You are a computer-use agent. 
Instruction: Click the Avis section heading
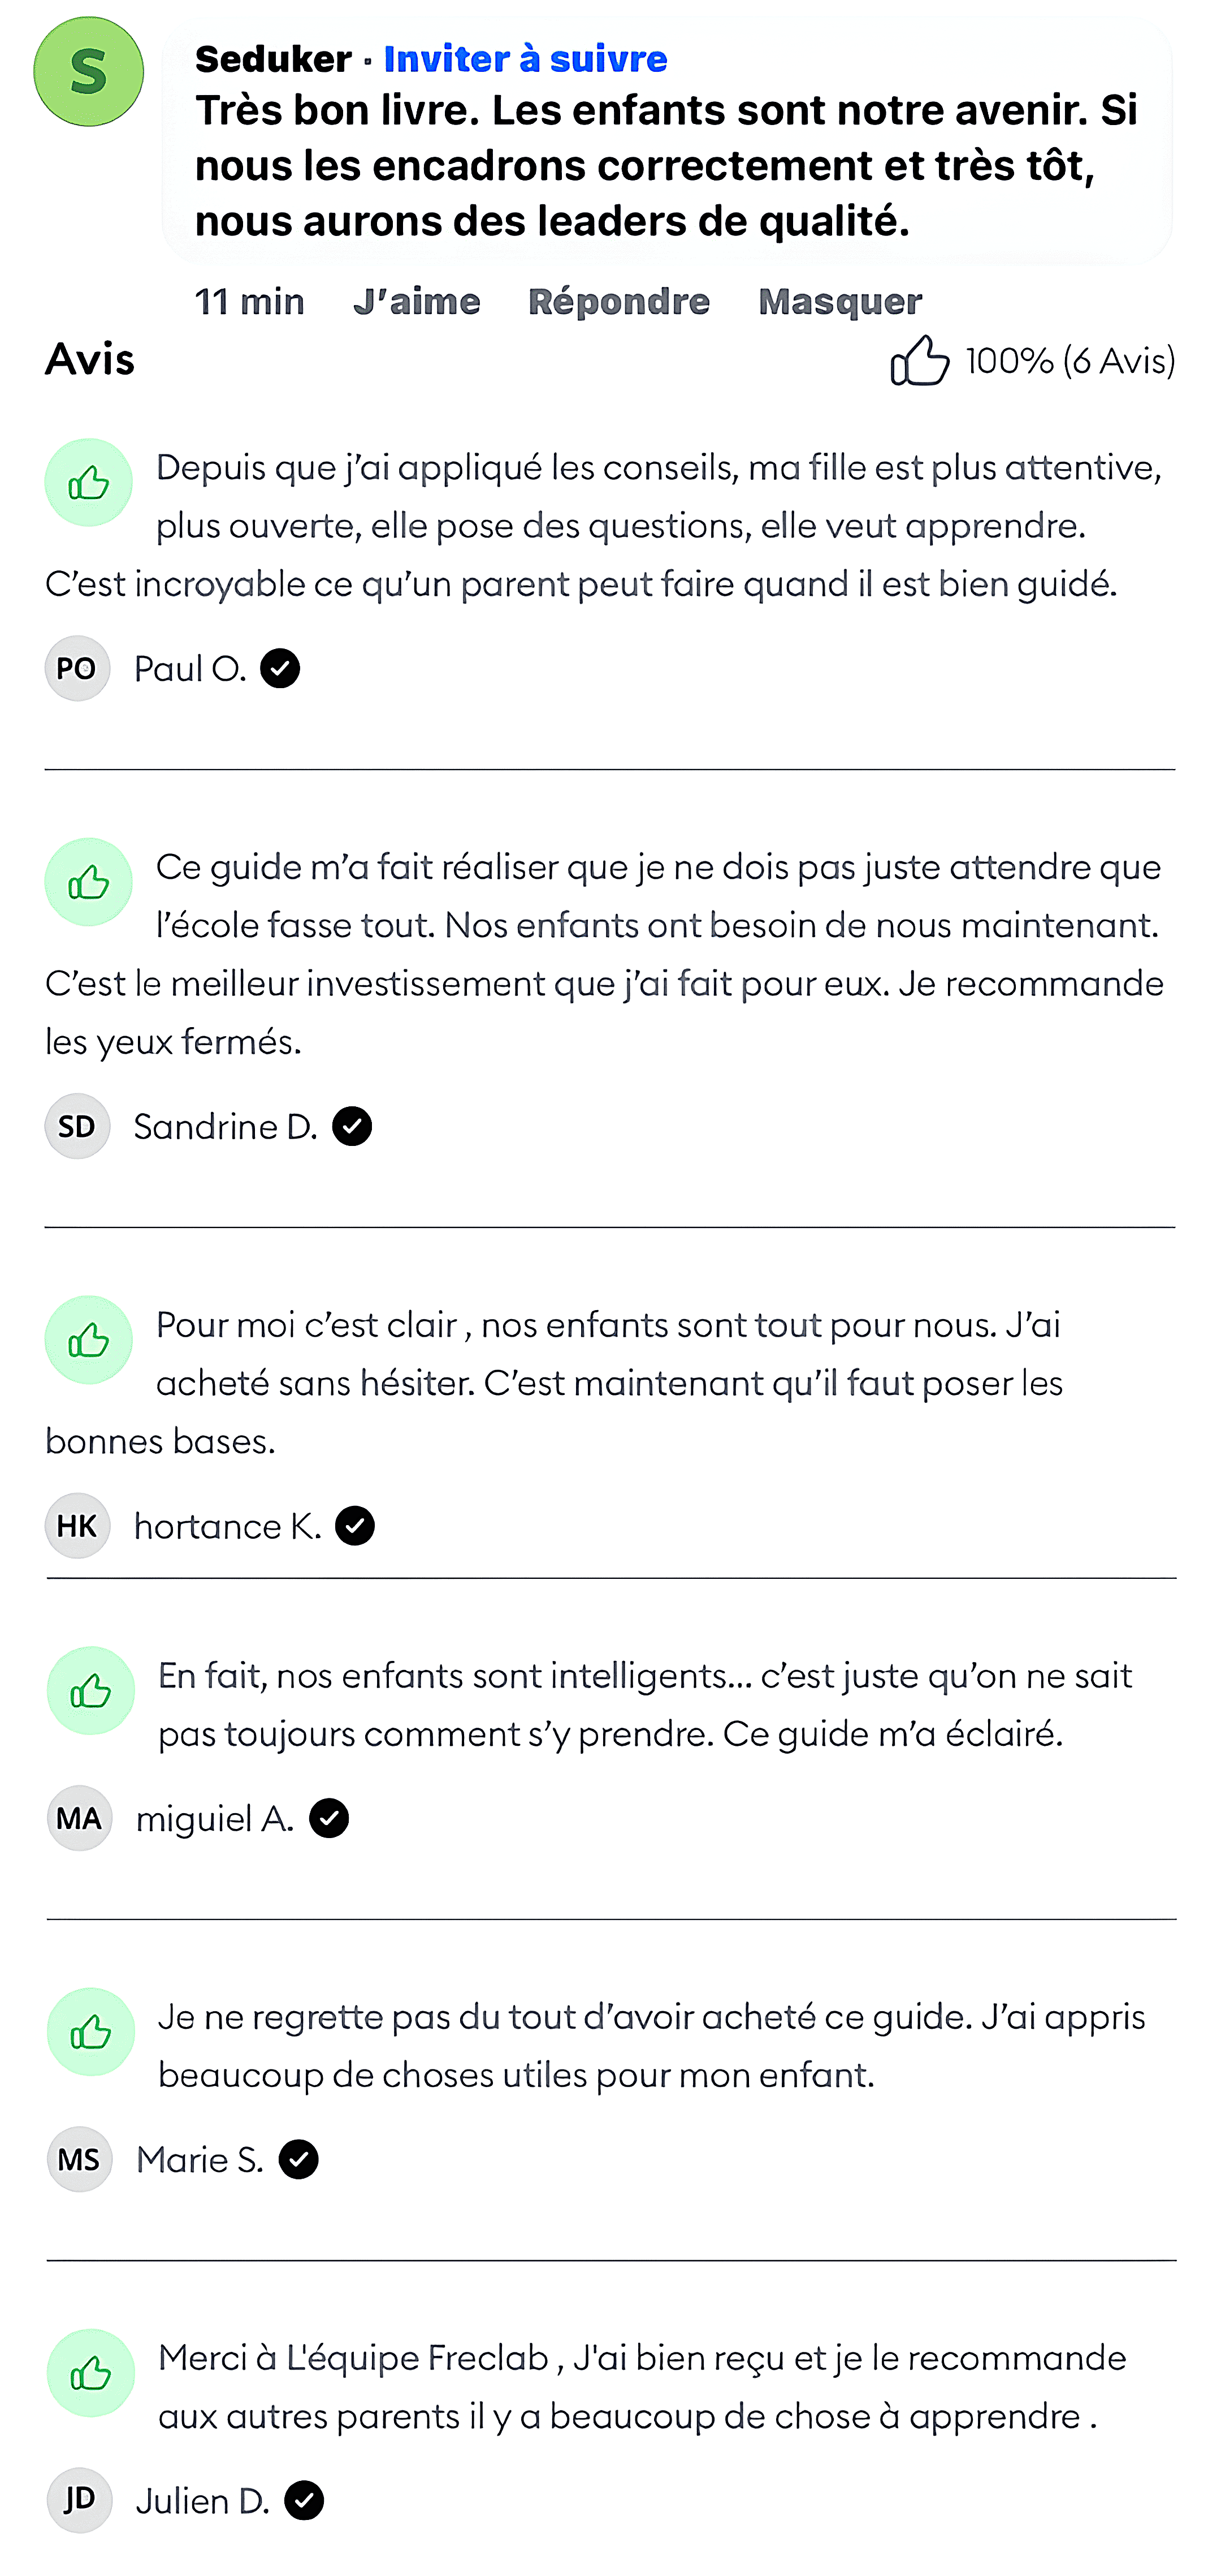pyautogui.click(x=90, y=360)
